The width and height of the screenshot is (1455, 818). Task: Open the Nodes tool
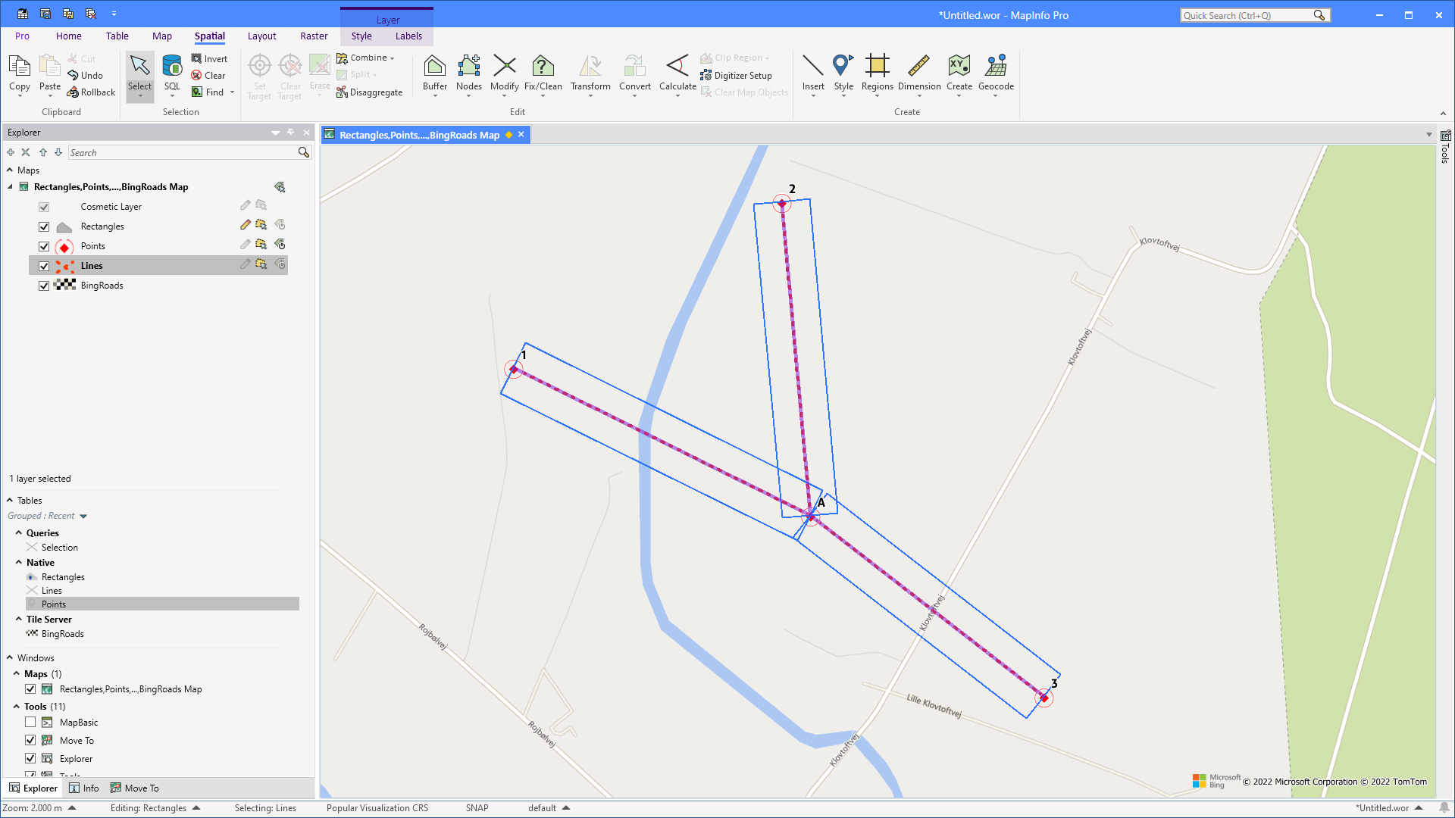[x=468, y=67]
